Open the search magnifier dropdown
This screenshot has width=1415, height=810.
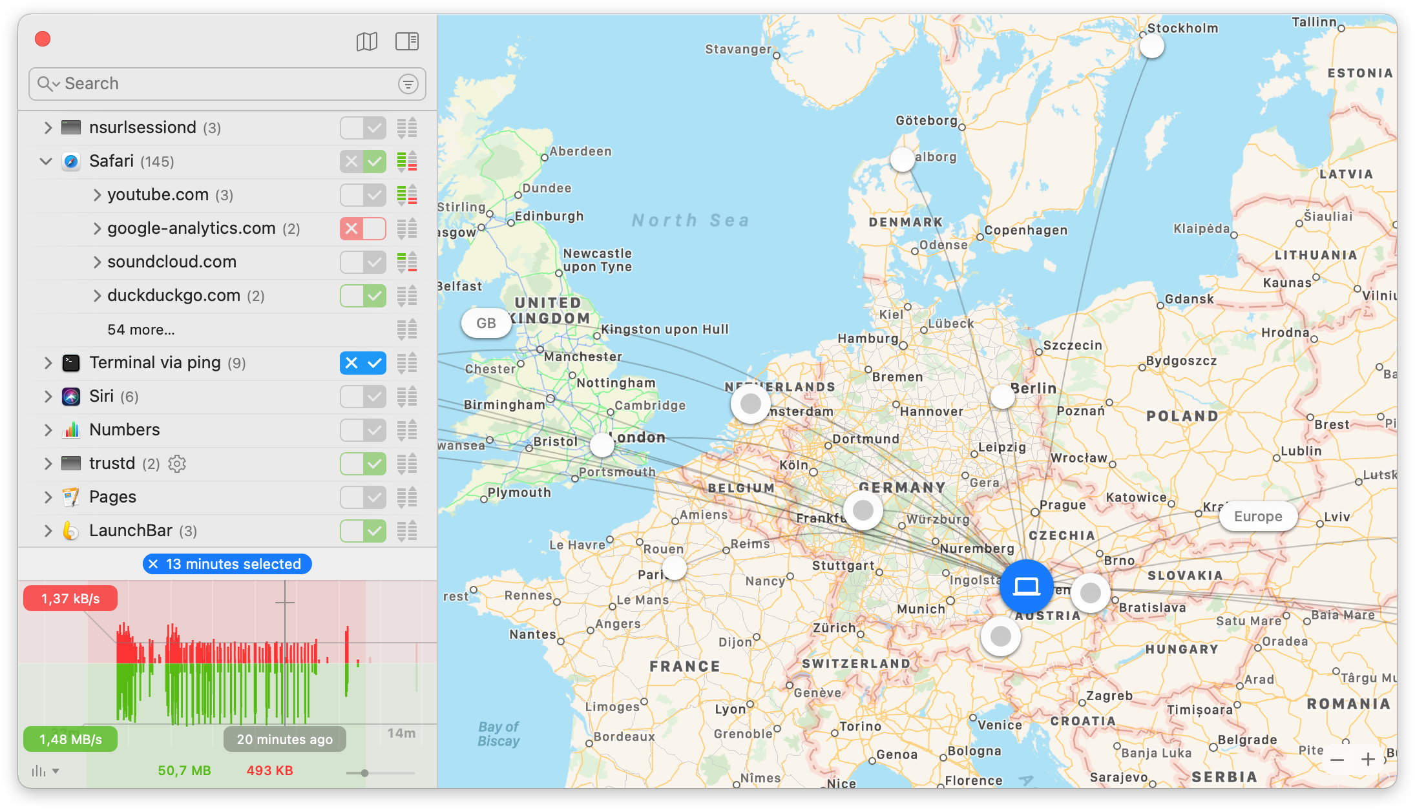click(48, 84)
